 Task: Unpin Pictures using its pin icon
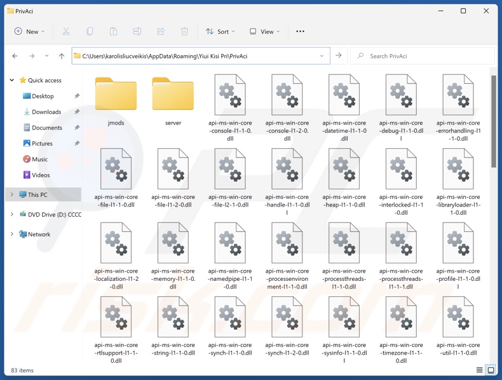[x=77, y=143]
